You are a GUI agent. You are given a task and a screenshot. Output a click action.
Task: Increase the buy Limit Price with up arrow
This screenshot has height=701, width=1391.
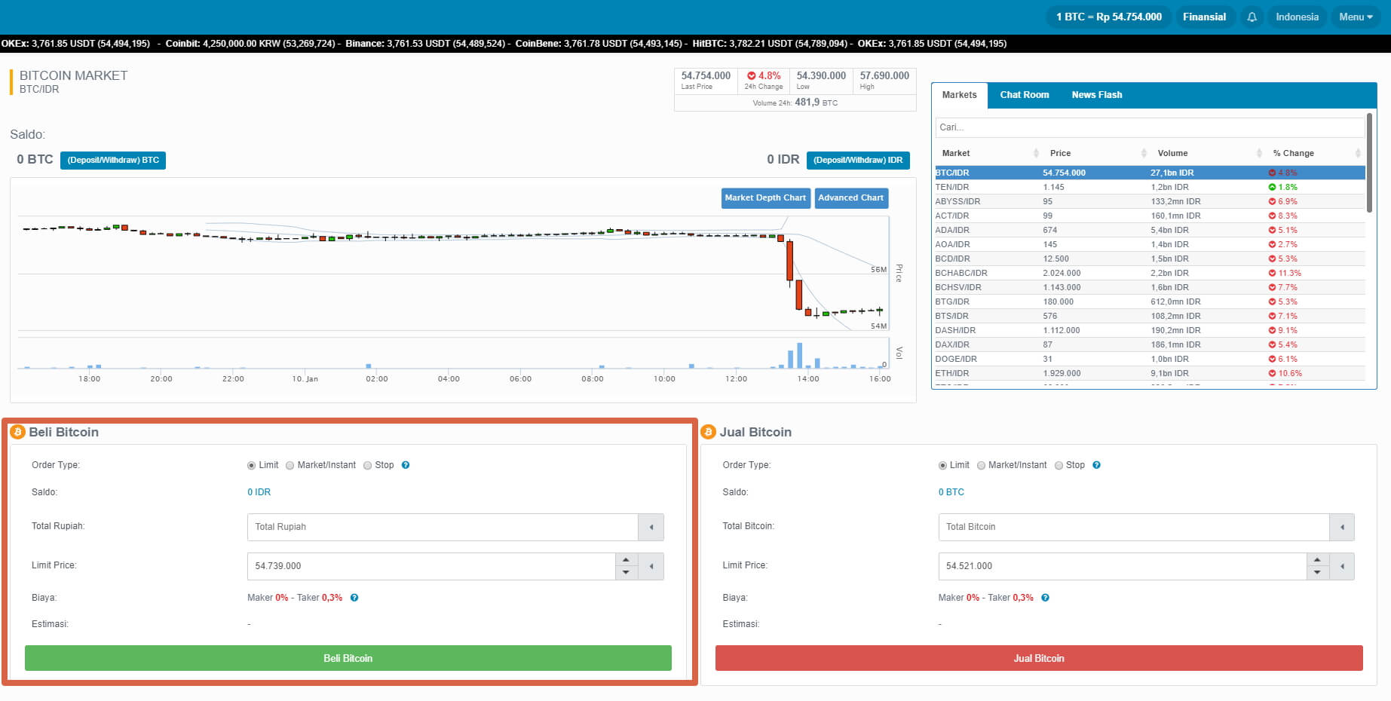click(x=626, y=559)
